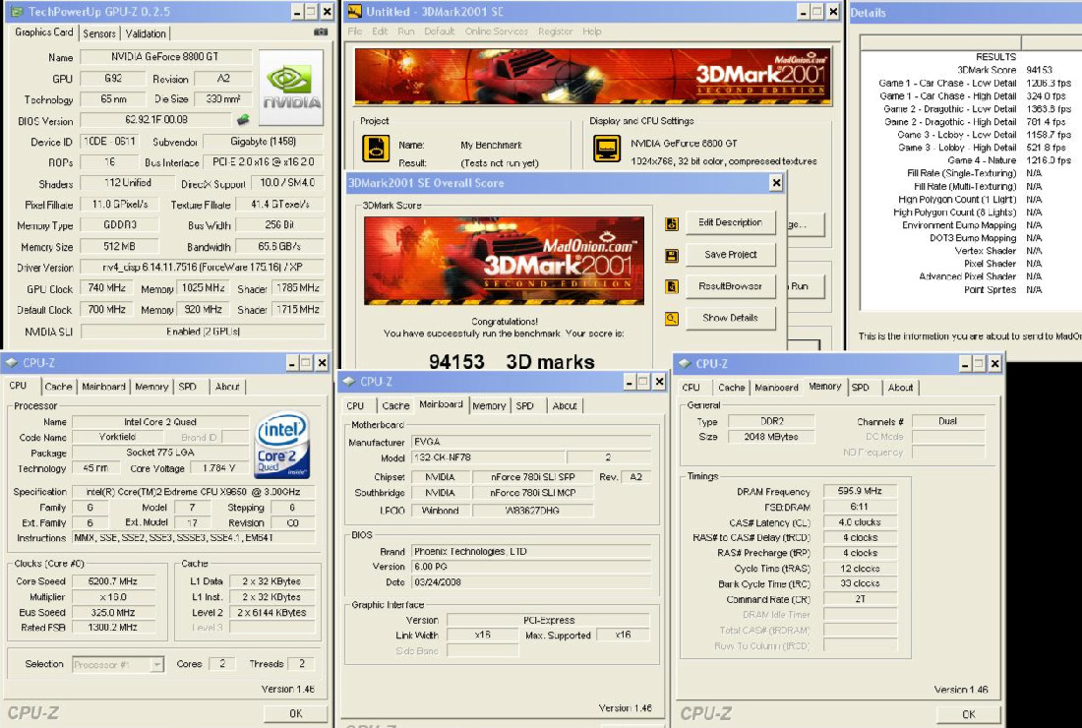This screenshot has width=1082, height=728.
Task: Open the File menu in 3DMark2001
Action: pyautogui.click(x=355, y=31)
